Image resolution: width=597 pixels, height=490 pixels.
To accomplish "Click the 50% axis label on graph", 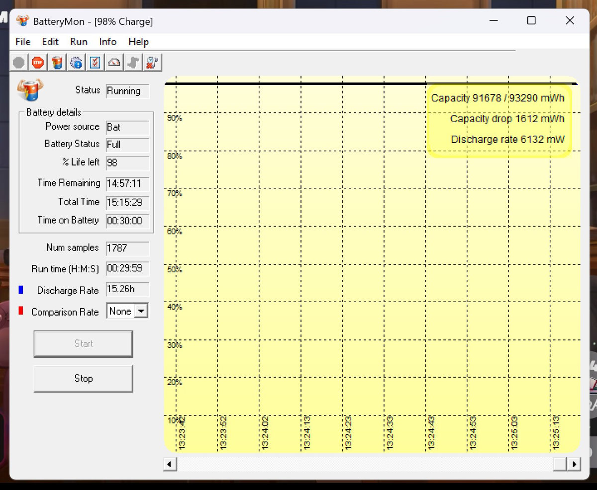I will 175,269.
